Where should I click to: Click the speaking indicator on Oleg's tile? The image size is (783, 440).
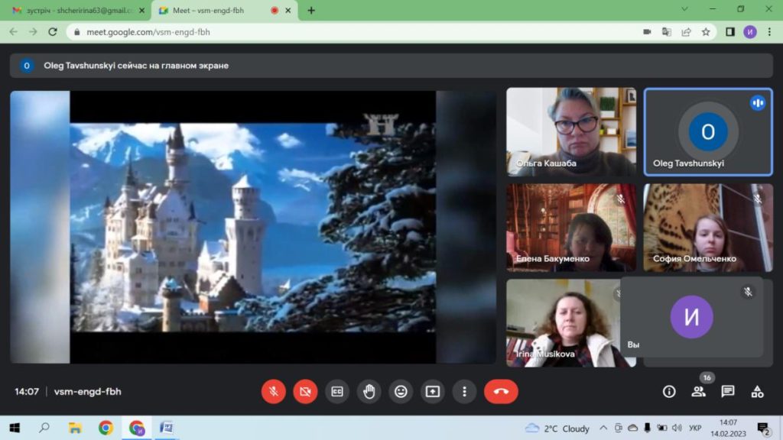(x=758, y=103)
